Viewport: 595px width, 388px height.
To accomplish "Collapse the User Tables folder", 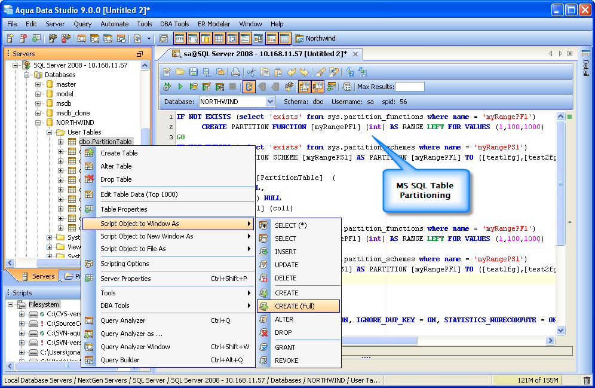I will point(50,132).
